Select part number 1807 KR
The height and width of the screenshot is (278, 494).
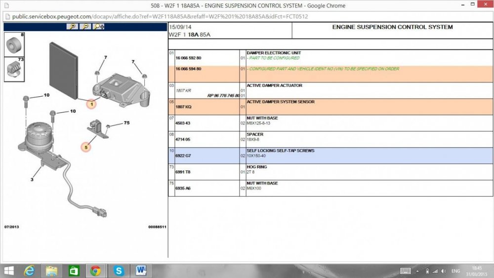tap(183, 90)
